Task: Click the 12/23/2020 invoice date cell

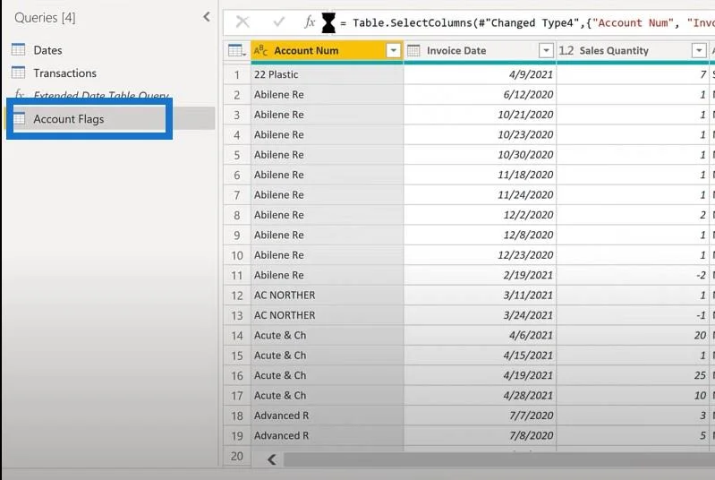Action: pyautogui.click(x=480, y=255)
